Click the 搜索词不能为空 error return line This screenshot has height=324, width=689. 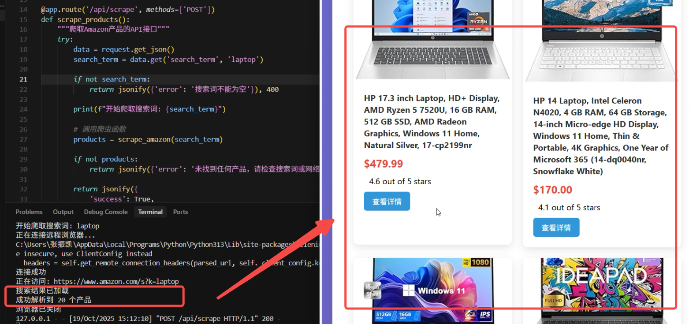184,89
